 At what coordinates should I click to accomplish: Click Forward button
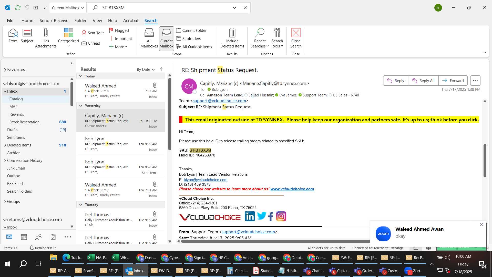coord(453,81)
